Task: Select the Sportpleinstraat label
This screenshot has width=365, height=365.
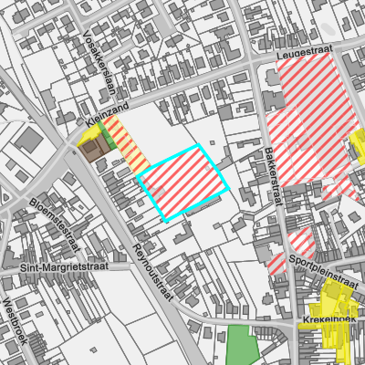Action: (x=323, y=272)
